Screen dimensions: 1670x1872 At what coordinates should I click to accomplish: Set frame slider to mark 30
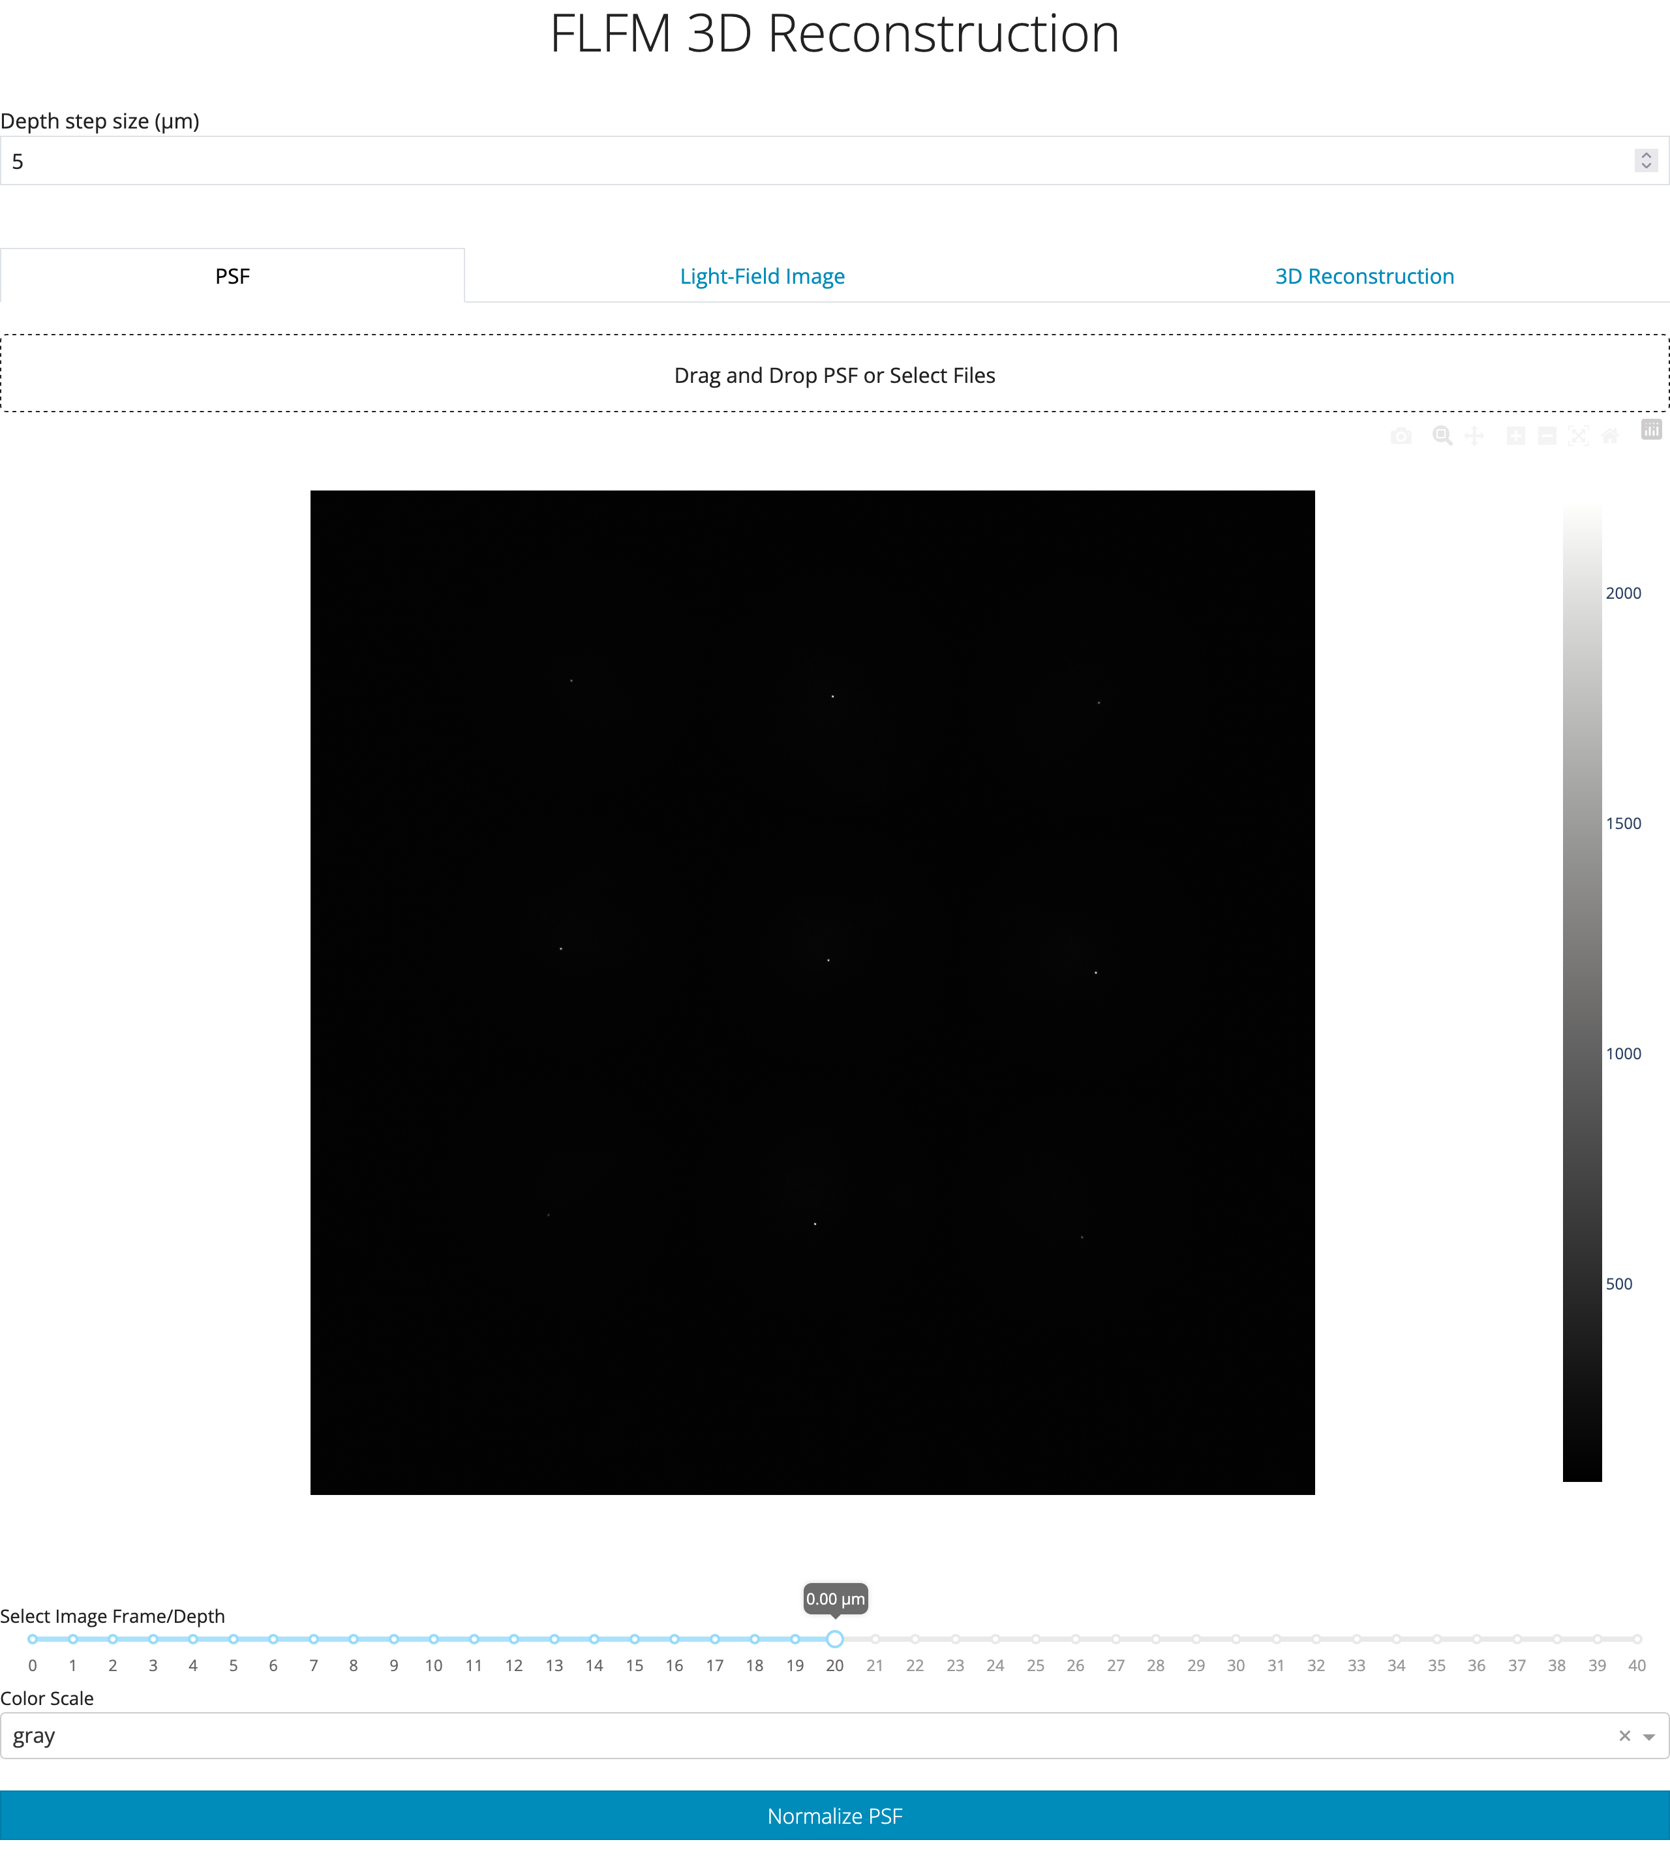click(x=1236, y=1639)
